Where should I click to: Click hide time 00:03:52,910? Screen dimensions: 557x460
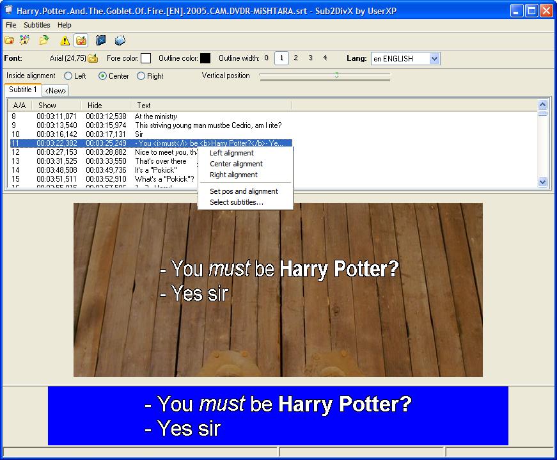pos(106,178)
